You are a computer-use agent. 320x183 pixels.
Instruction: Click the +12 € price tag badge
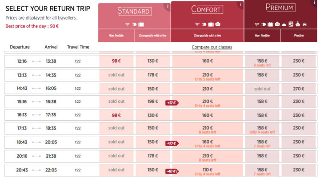[x=172, y=103]
